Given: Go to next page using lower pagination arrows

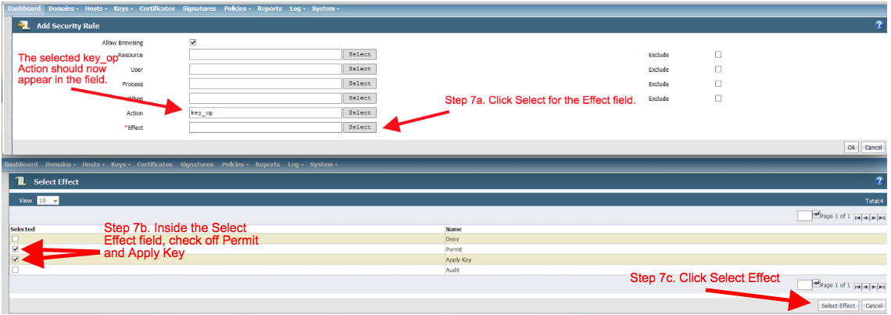Looking at the screenshot, I should pos(874,285).
